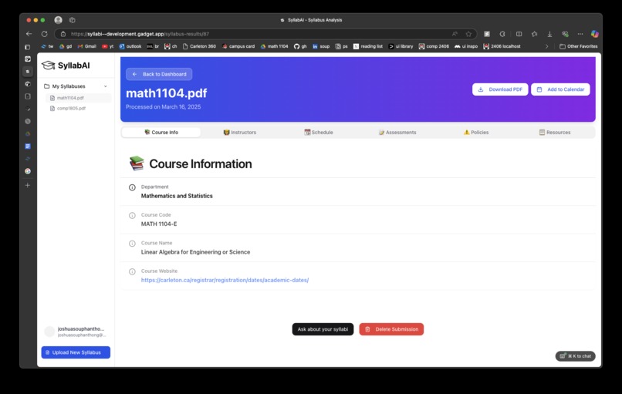Image resolution: width=622 pixels, height=394 pixels.
Task: Open the math 1104 bookmark
Action: [x=274, y=46]
